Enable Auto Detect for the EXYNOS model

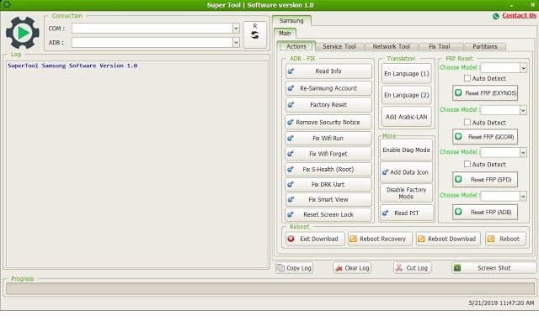[467, 78]
